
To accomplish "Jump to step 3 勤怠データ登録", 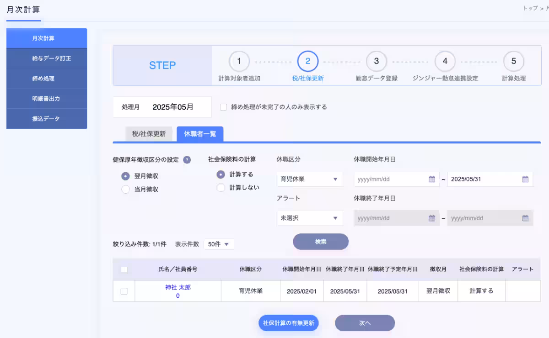I will tap(377, 61).
